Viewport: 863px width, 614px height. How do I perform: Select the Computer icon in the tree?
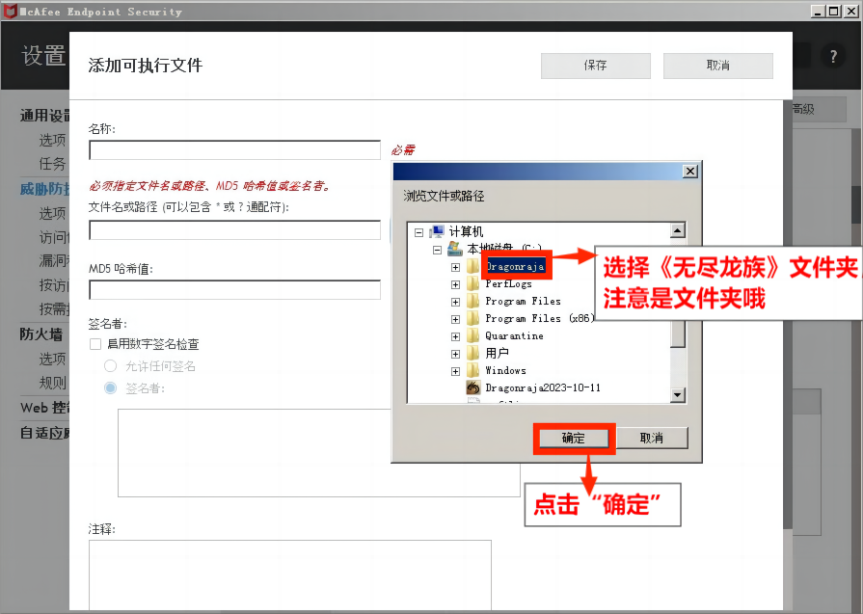pyautogui.click(x=437, y=231)
